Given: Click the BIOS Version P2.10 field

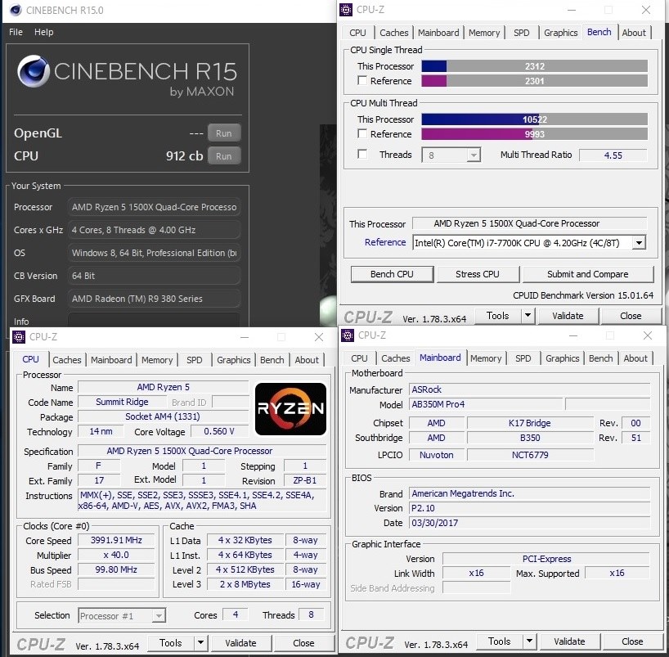Looking at the screenshot, I should coord(529,508).
